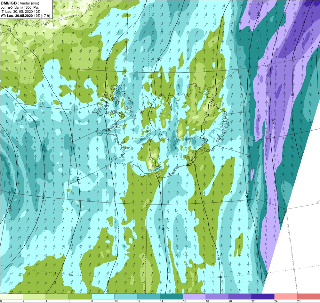Click the legend scale value 26
This screenshot has height=303, width=320.
click(299, 301)
